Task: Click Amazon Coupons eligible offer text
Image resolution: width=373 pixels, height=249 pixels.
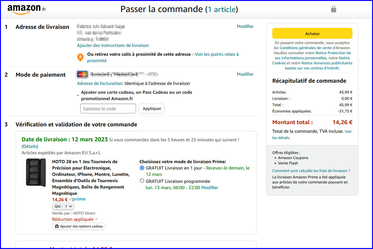Action: 293,158
